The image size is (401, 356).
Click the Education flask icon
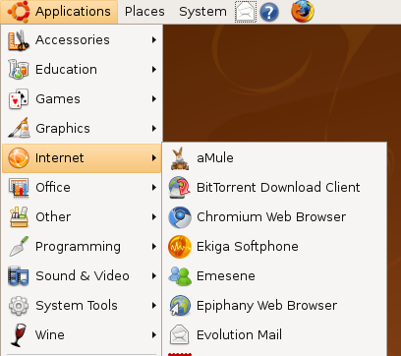coord(19,70)
